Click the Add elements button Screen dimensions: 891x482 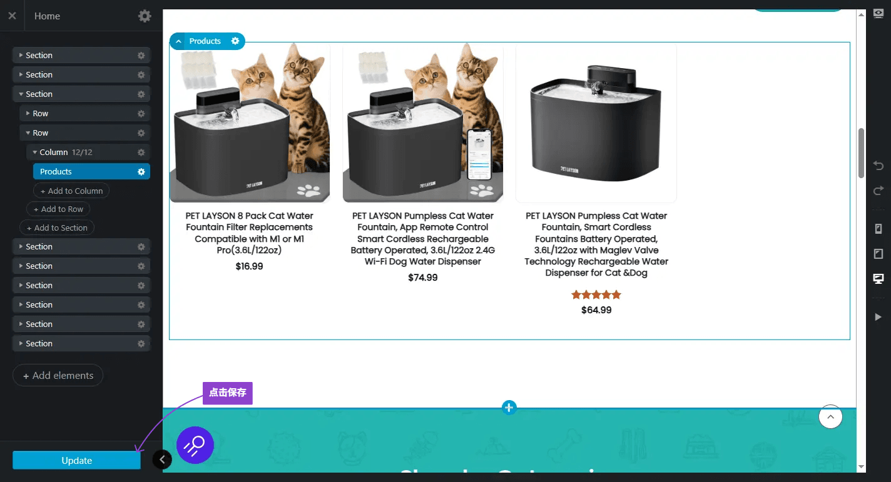coord(58,376)
